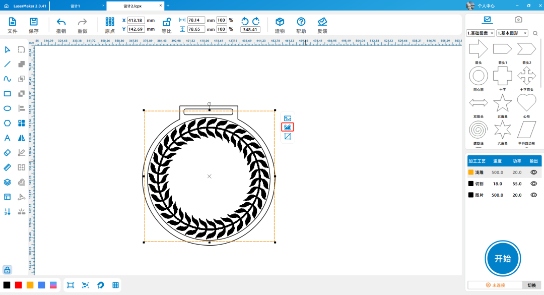Choose the text tool (letter A)
The width and height of the screenshot is (544, 295).
click(8, 138)
